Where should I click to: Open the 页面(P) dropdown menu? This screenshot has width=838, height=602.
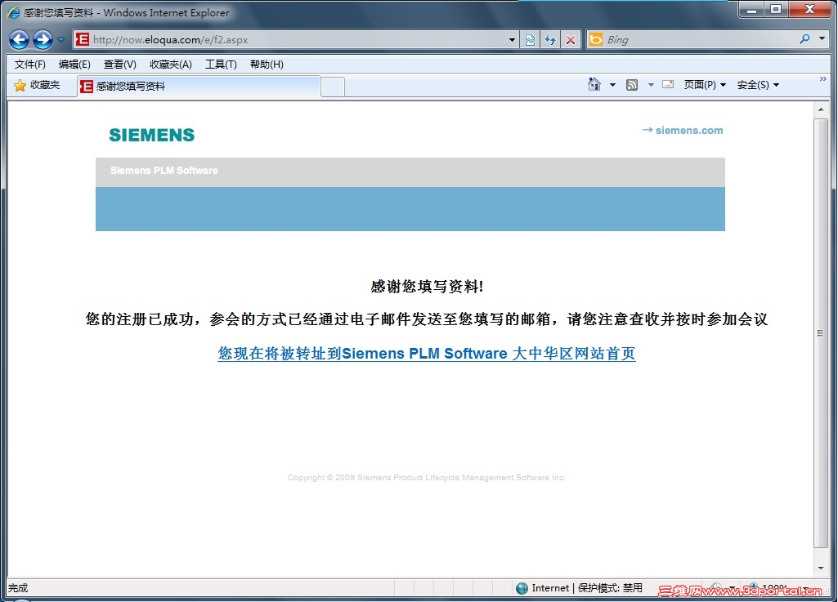(x=705, y=85)
